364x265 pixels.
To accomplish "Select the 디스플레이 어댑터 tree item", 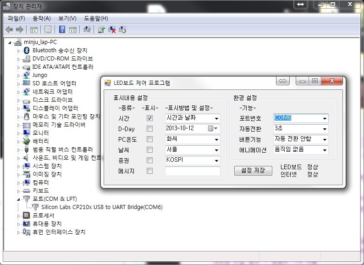I will coord(55,108).
